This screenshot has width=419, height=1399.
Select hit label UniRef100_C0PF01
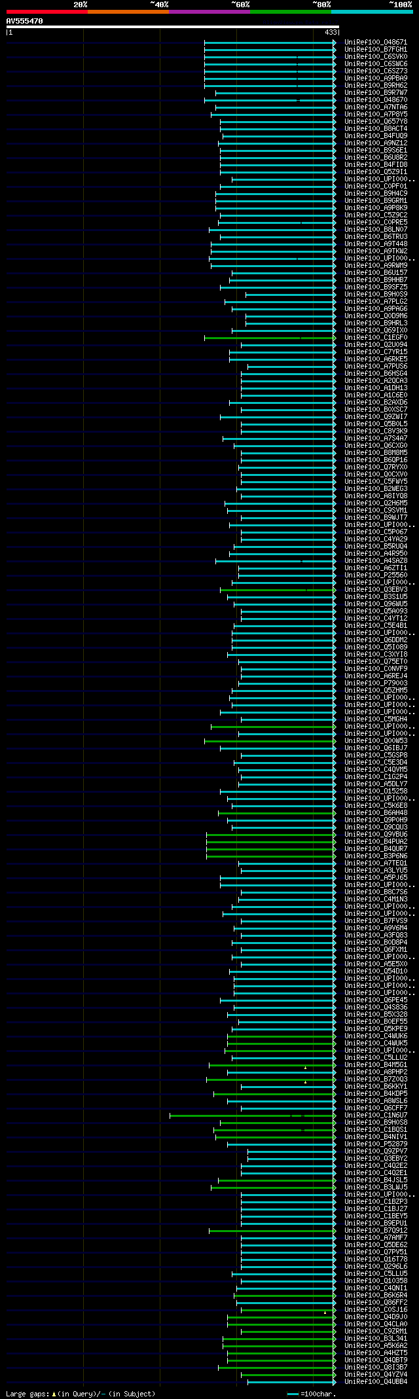[376, 186]
